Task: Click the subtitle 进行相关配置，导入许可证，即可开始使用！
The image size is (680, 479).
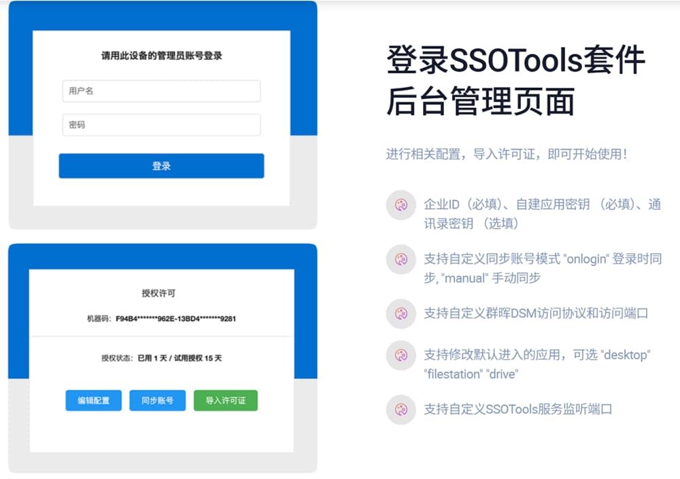Action: click(507, 154)
